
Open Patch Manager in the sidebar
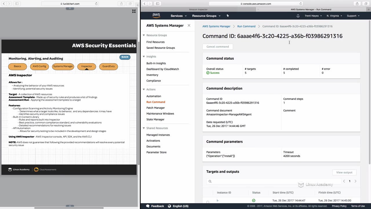155,108
